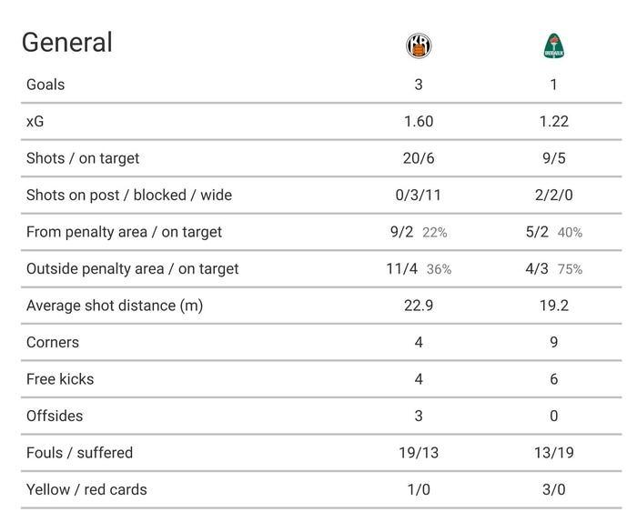Click the Breidablik green team crest
Image resolution: width=637 pixels, height=522 pixels.
[554, 45]
